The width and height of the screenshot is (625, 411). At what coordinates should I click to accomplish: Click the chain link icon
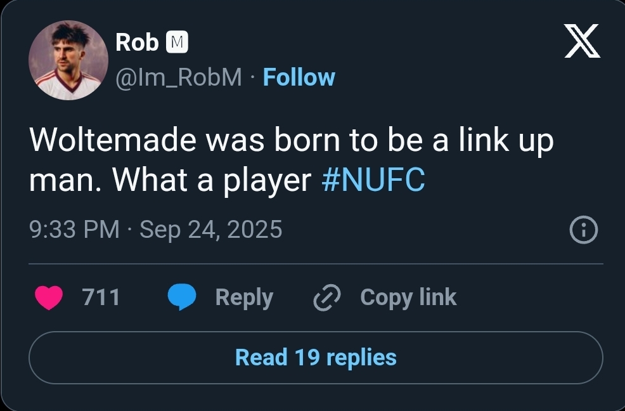coord(327,297)
